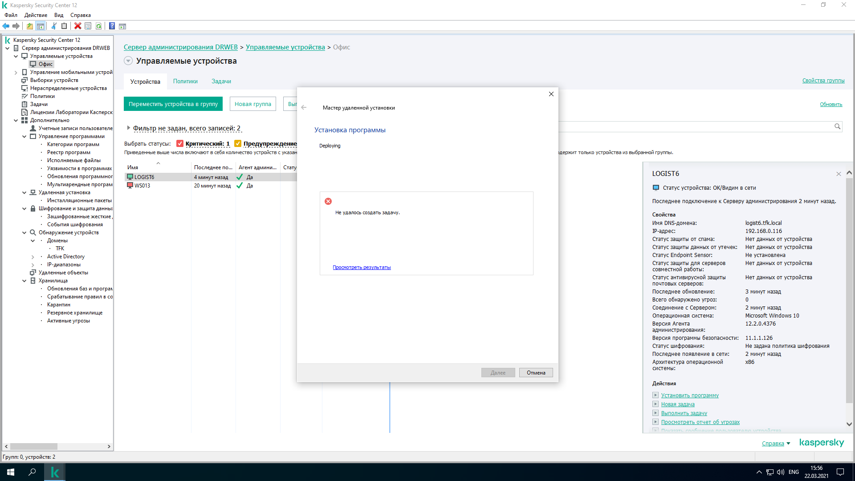Viewport: 855px width, 481px height.
Task: Open the Просмотреть результаты link
Action: coord(362,267)
